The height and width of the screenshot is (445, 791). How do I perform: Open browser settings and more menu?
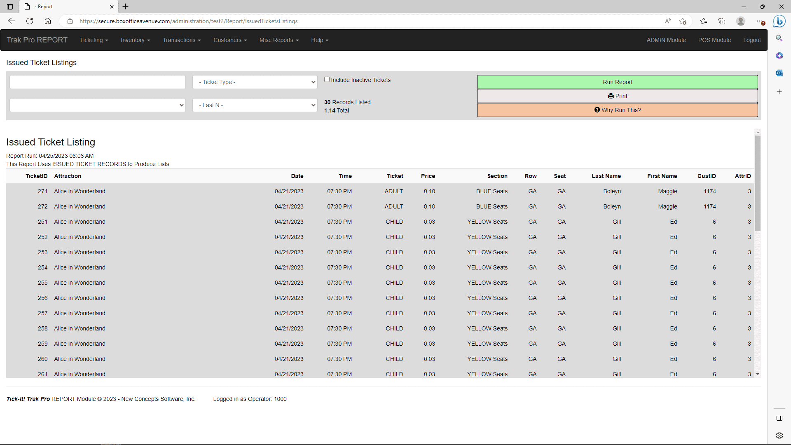pos(760,21)
